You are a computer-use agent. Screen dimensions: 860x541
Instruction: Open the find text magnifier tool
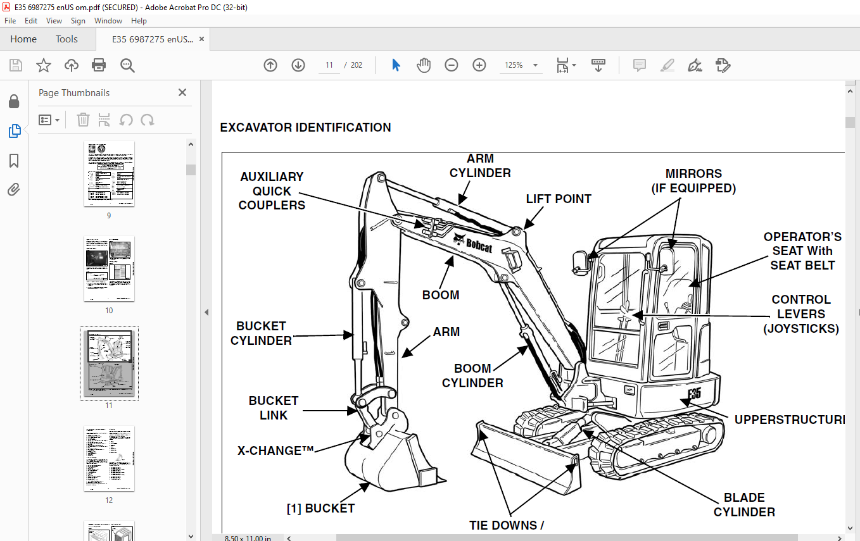(127, 65)
